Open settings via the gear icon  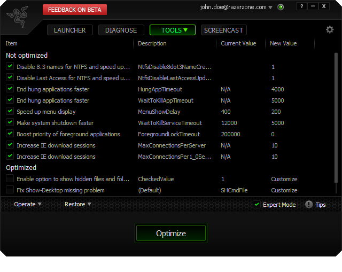pyautogui.click(x=330, y=30)
